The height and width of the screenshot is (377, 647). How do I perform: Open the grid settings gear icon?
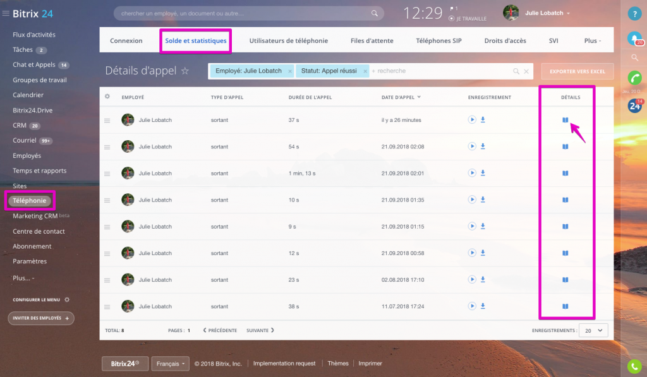pos(107,97)
